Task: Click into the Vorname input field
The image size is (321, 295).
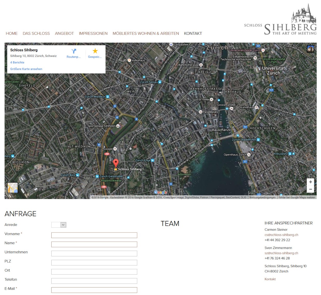Action: pos(94,235)
